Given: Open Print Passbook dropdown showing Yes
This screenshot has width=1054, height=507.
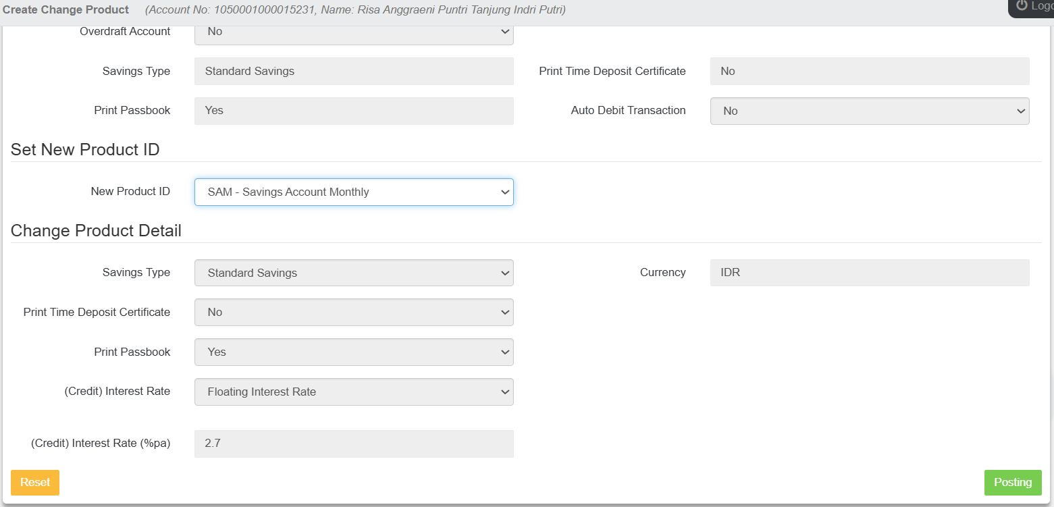Looking at the screenshot, I should pyautogui.click(x=353, y=352).
